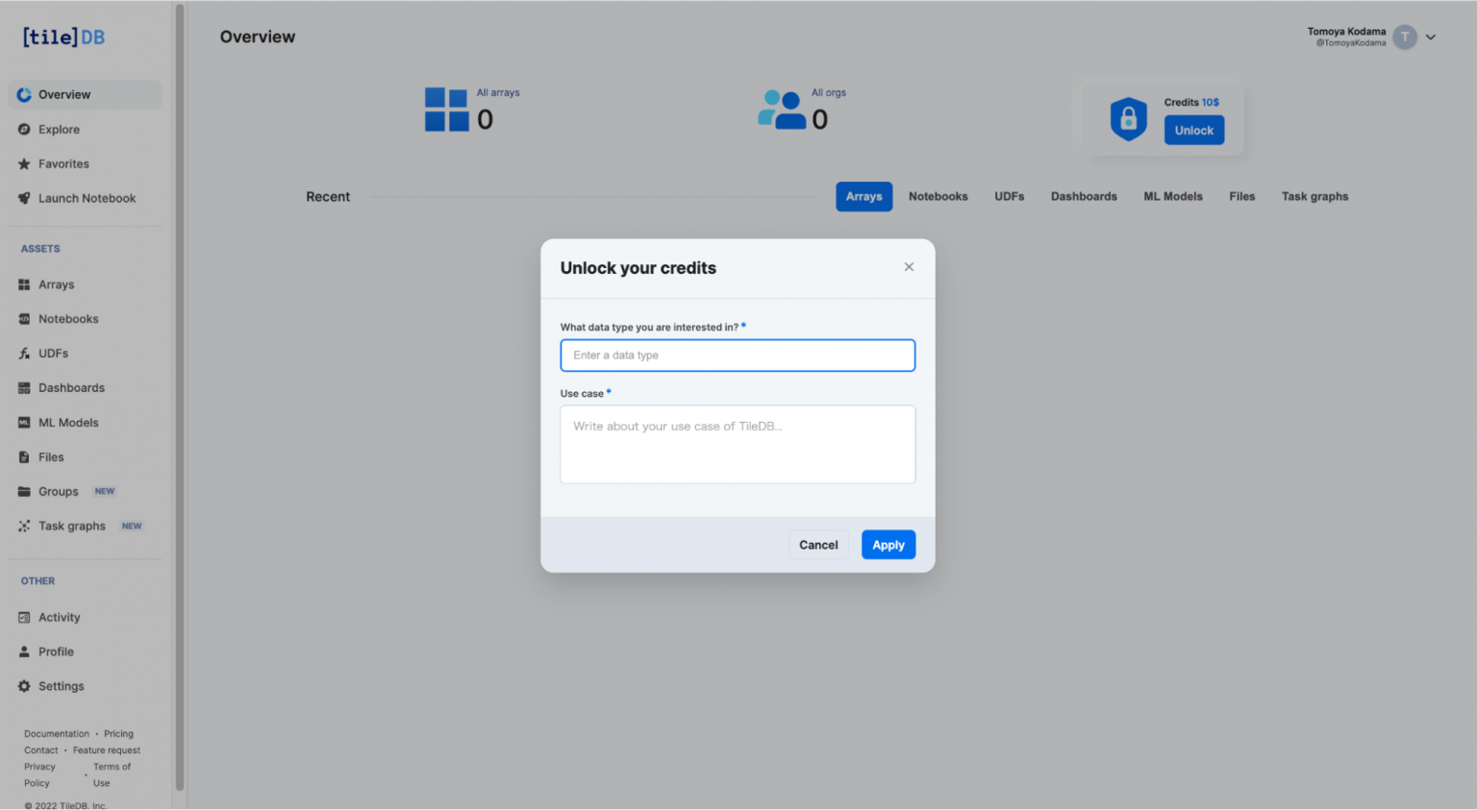Switch to the Arrays tab

tap(864, 197)
